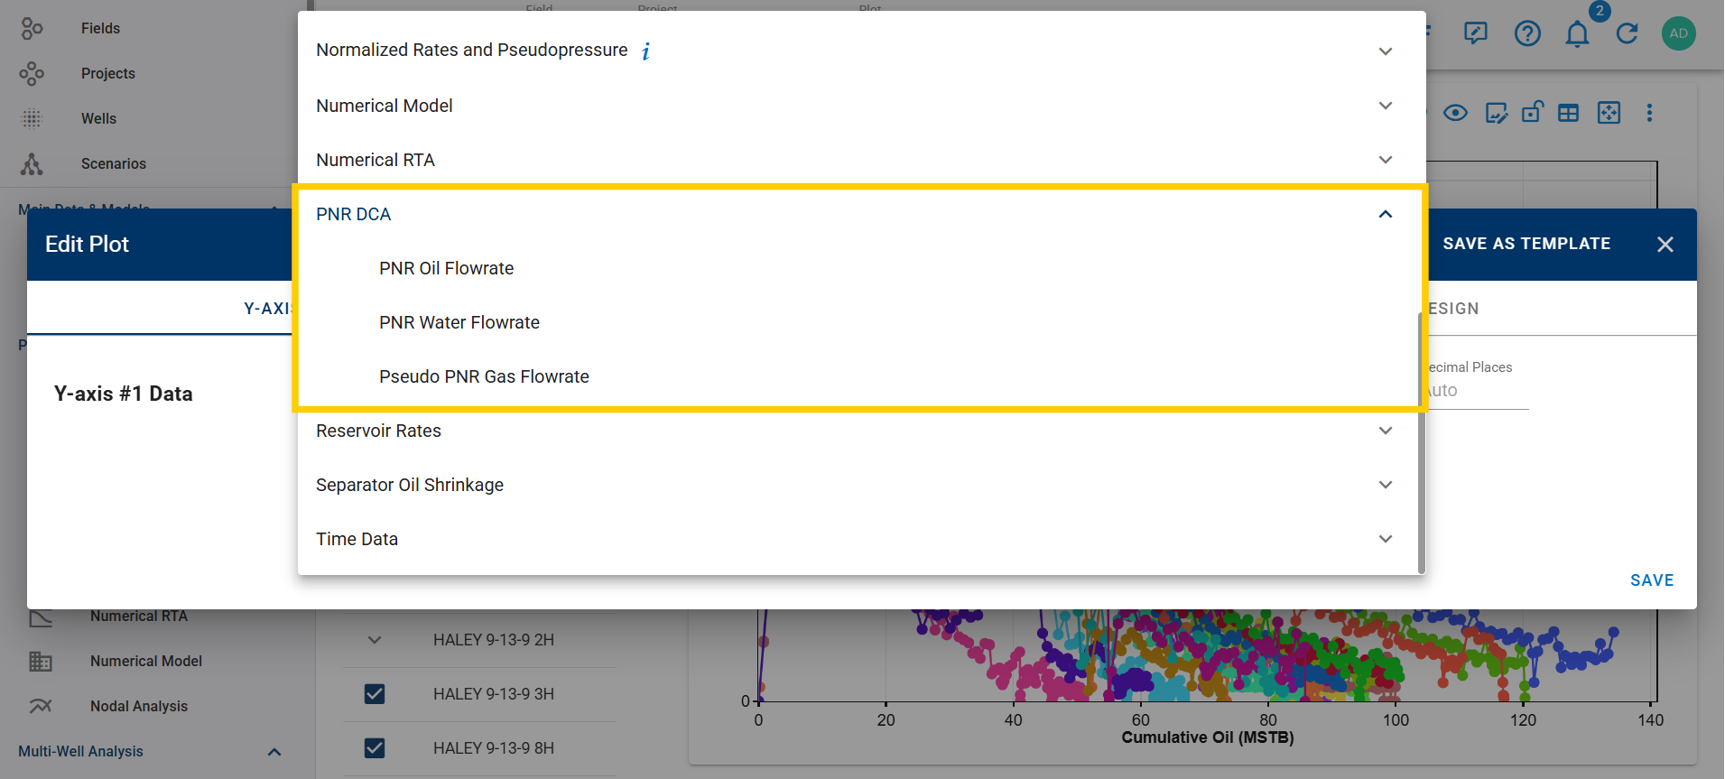Open the help question mark icon

coord(1527,33)
